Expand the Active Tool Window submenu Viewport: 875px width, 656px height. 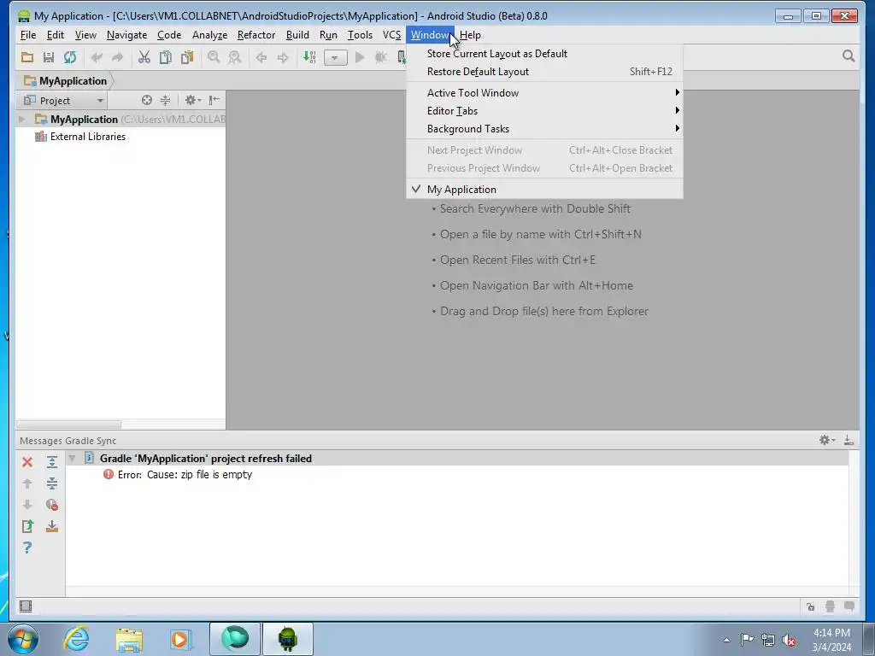pyautogui.click(x=544, y=92)
